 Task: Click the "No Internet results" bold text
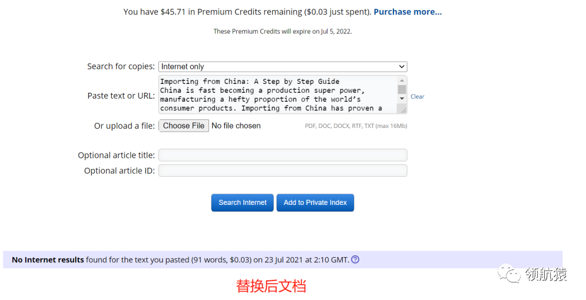[48, 259]
